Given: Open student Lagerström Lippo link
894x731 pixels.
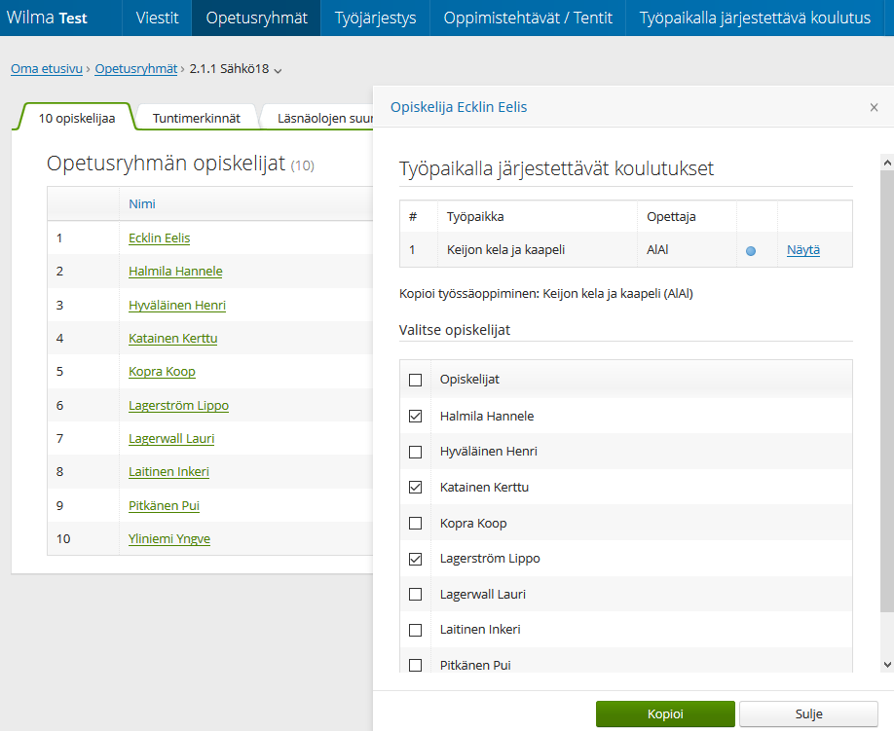Looking at the screenshot, I should pos(178,406).
